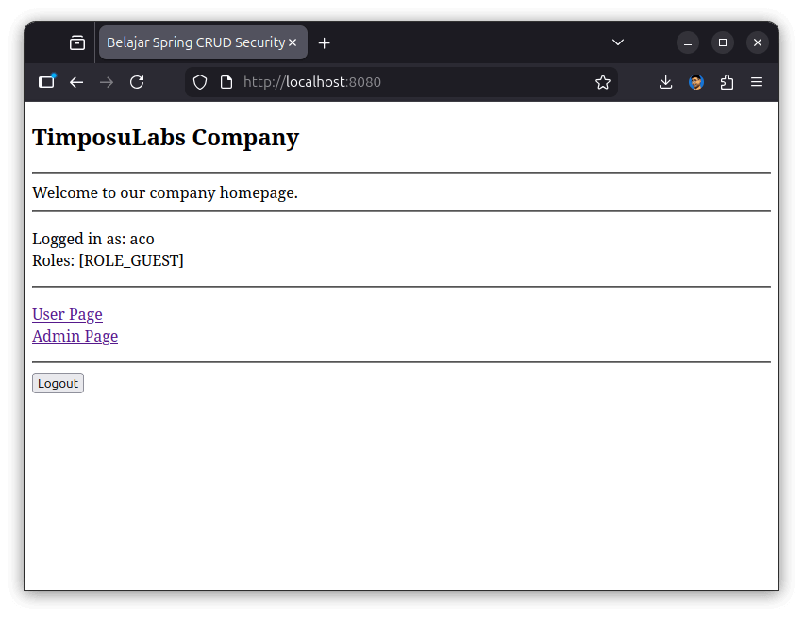Open a new tab with plus button
This screenshot has width=803, height=617.
(325, 42)
